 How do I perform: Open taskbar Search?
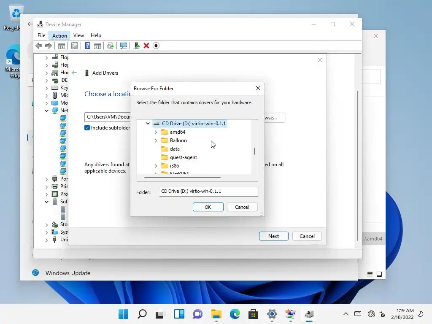[142, 314]
